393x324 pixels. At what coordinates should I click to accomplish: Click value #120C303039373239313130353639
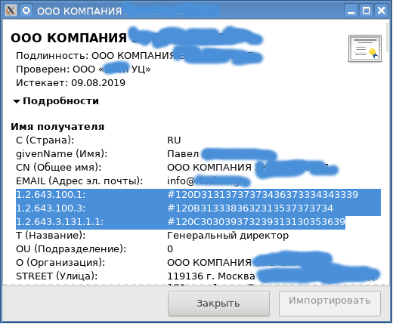256,222
